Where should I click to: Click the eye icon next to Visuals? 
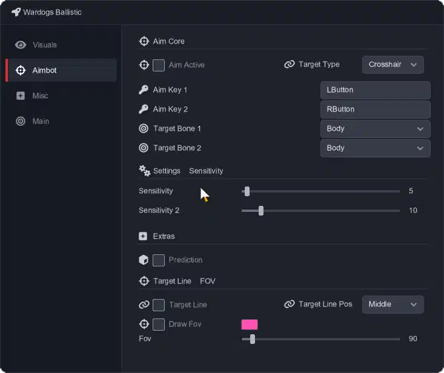21,45
